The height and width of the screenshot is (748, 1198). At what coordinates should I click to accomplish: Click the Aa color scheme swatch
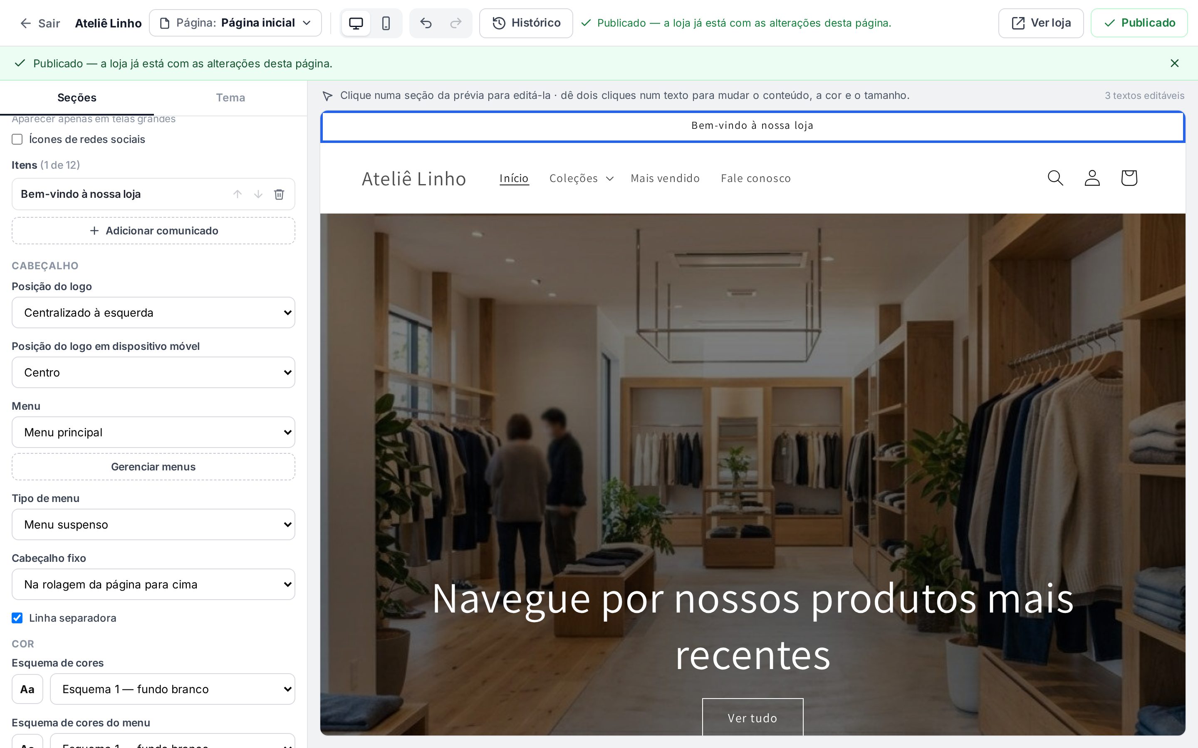click(27, 689)
